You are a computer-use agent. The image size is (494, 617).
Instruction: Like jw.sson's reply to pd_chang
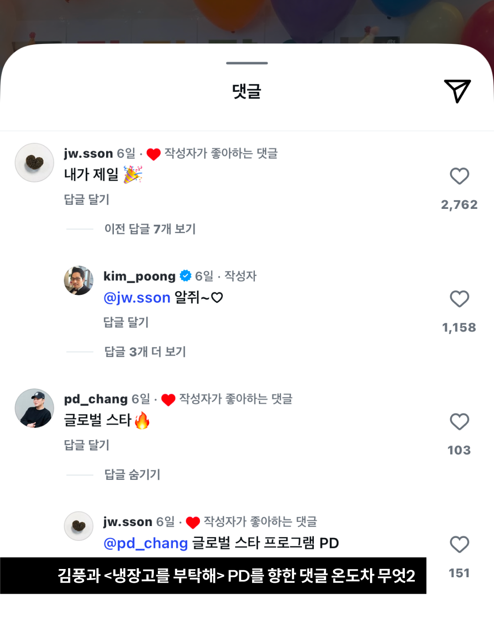(x=459, y=545)
